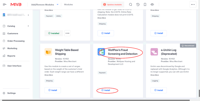Click the eye view icon
200x101 pixels.
pyautogui.click(x=152, y=4)
